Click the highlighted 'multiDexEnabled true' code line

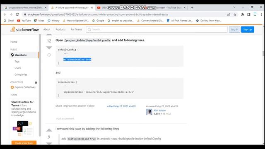click(77, 60)
